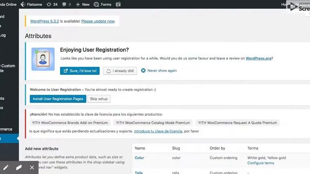The height and width of the screenshot is (174, 310).
Task: Click the Yoast SEO icon in admin bar
Action: [118, 4]
